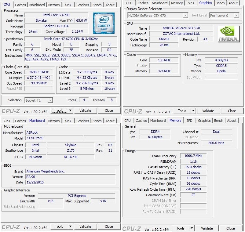Click Validate in the Memory panel

pyautogui.click(x=207, y=228)
